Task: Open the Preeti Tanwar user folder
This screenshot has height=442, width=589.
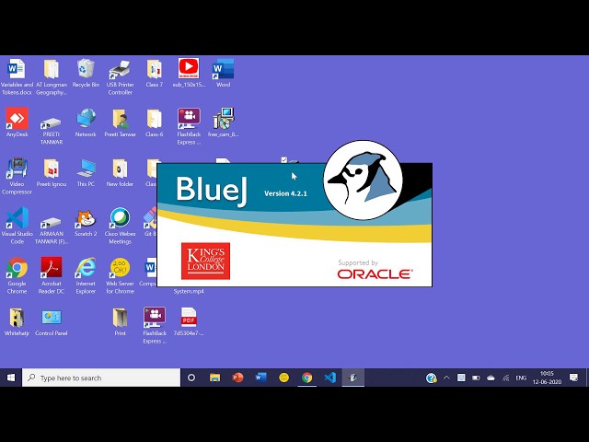Action: tap(121, 122)
